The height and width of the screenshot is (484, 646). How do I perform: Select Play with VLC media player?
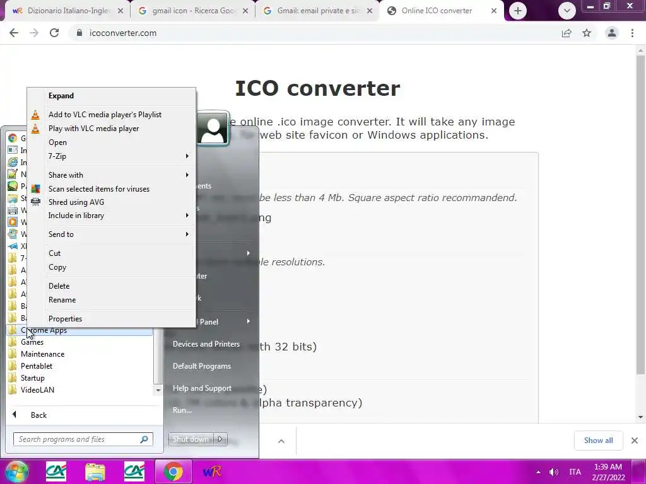click(93, 129)
